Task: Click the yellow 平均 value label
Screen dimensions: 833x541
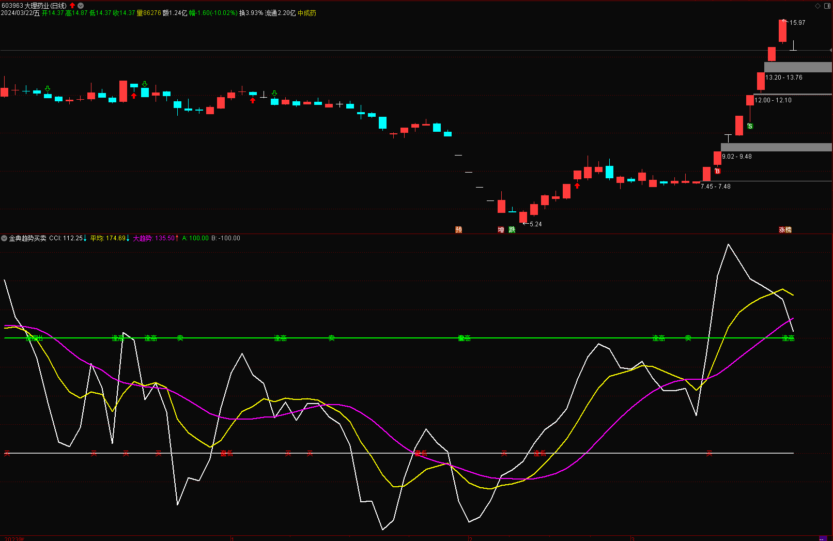Action: (x=108, y=238)
